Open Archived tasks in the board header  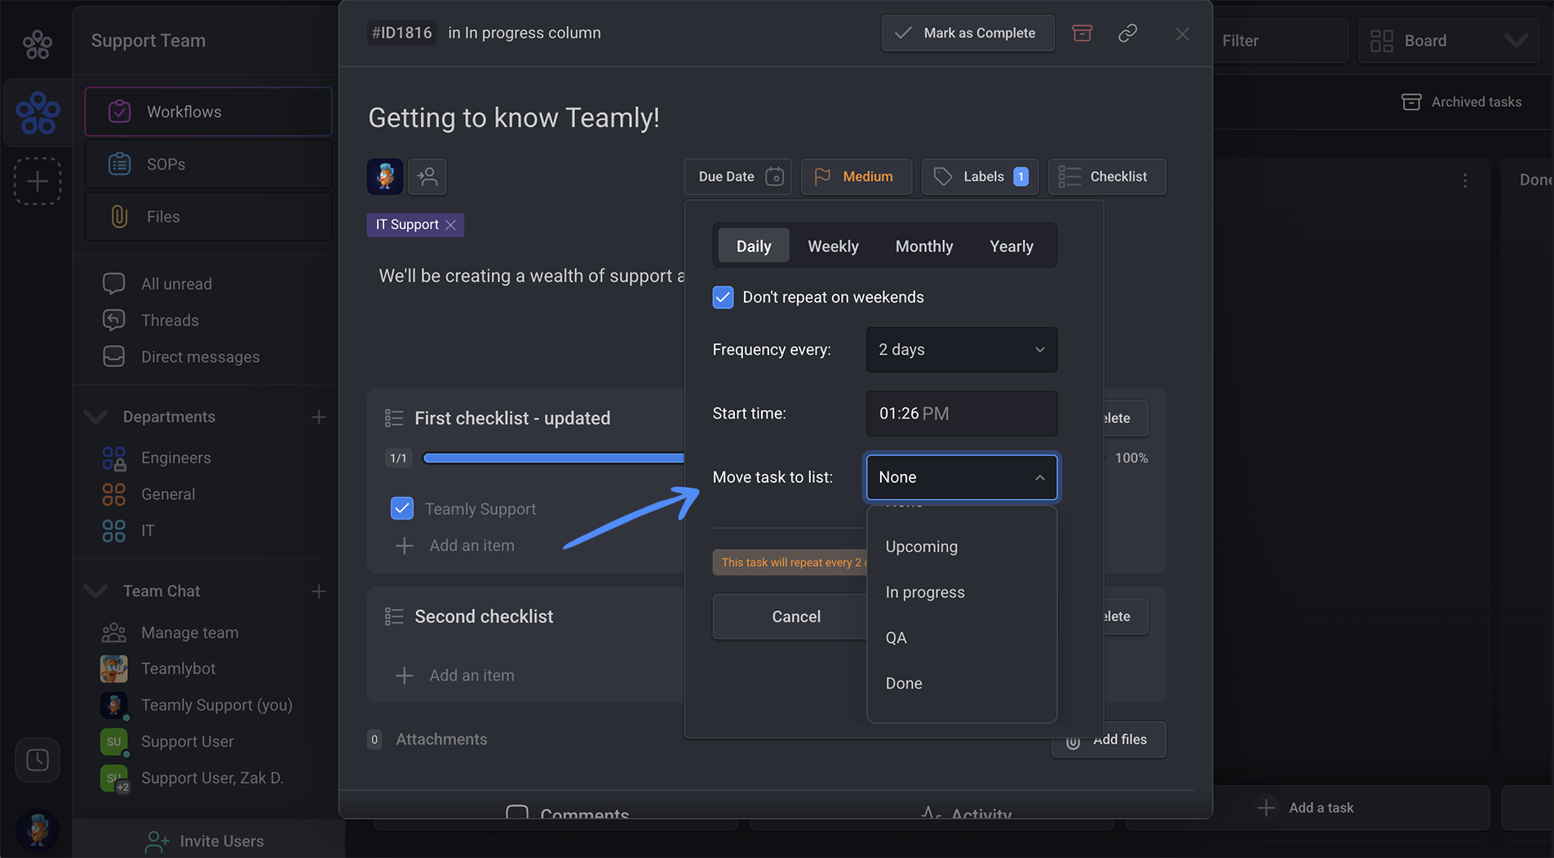[1461, 102]
